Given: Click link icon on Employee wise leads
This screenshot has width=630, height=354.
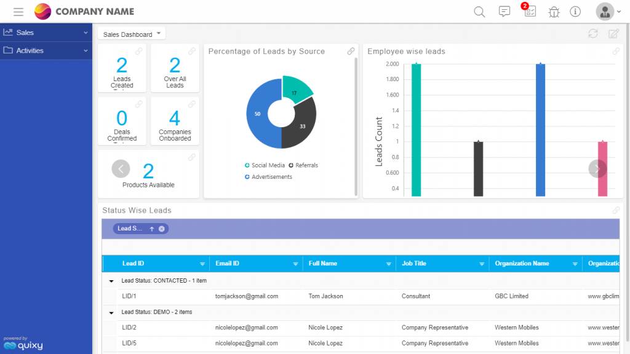Looking at the screenshot, I should pyautogui.click(x=616, y=52).
